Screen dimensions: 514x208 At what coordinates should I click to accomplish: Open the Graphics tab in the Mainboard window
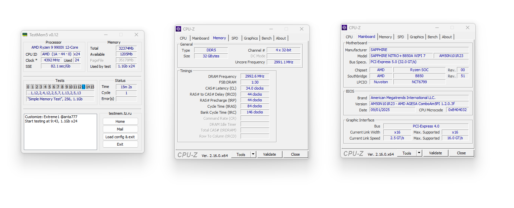[x=417, y=37]
